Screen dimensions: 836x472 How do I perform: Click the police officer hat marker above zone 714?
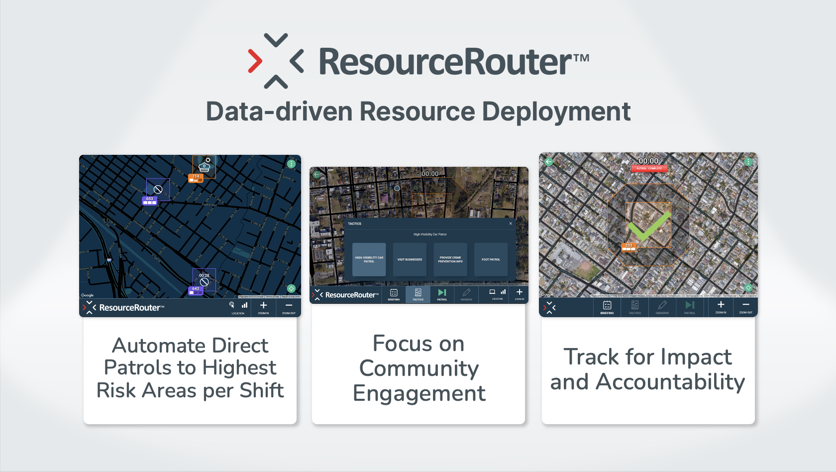point(204,166)
